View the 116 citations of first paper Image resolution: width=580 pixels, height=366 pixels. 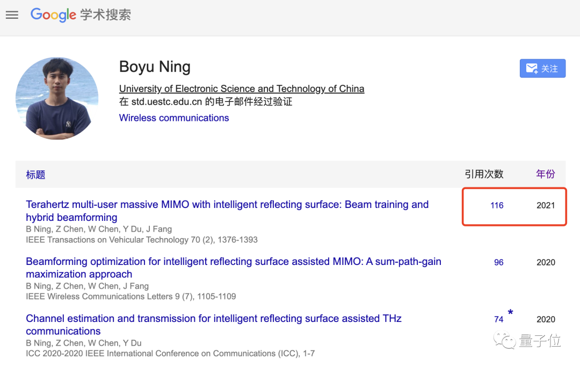(497, 205)
